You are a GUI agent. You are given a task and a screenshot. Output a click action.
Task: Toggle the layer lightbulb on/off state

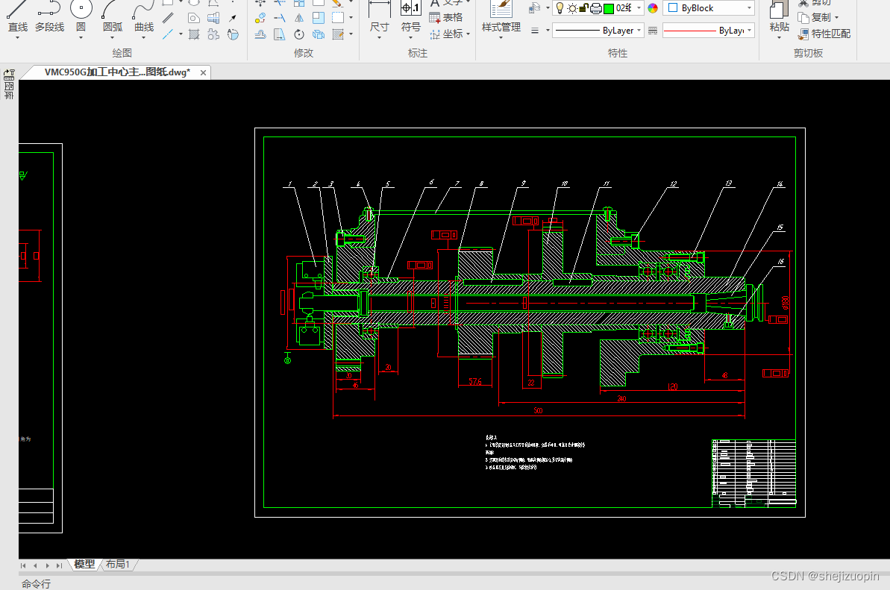560,8
